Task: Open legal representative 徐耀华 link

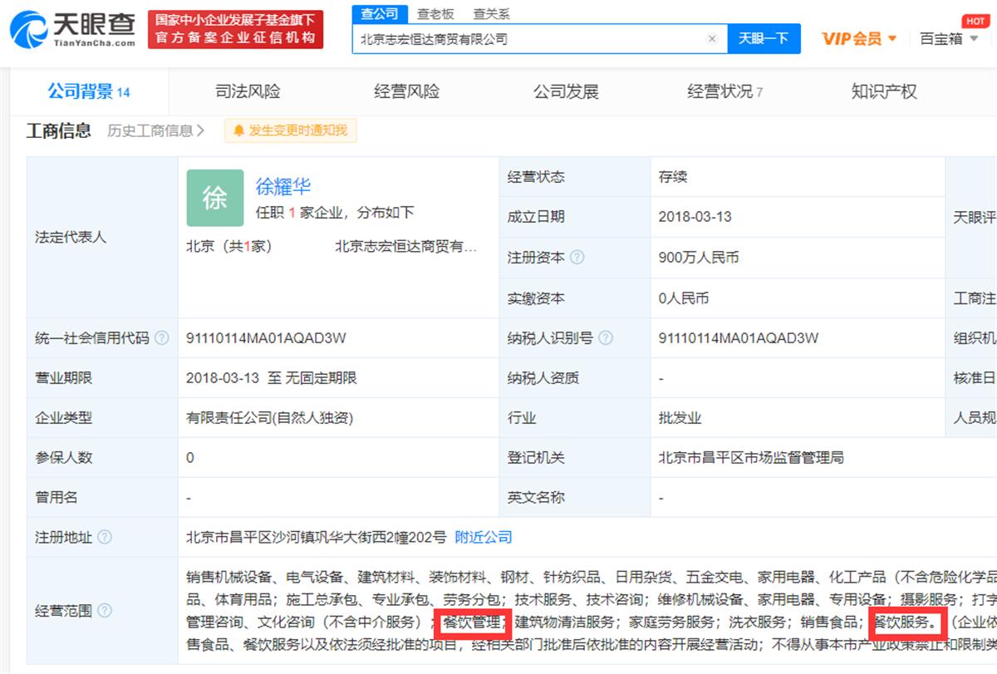Action: (282, 186)
